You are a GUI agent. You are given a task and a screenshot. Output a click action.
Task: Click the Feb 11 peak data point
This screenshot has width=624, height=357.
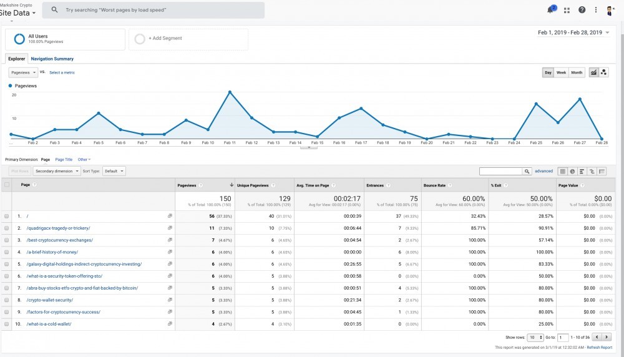(230, 92)
